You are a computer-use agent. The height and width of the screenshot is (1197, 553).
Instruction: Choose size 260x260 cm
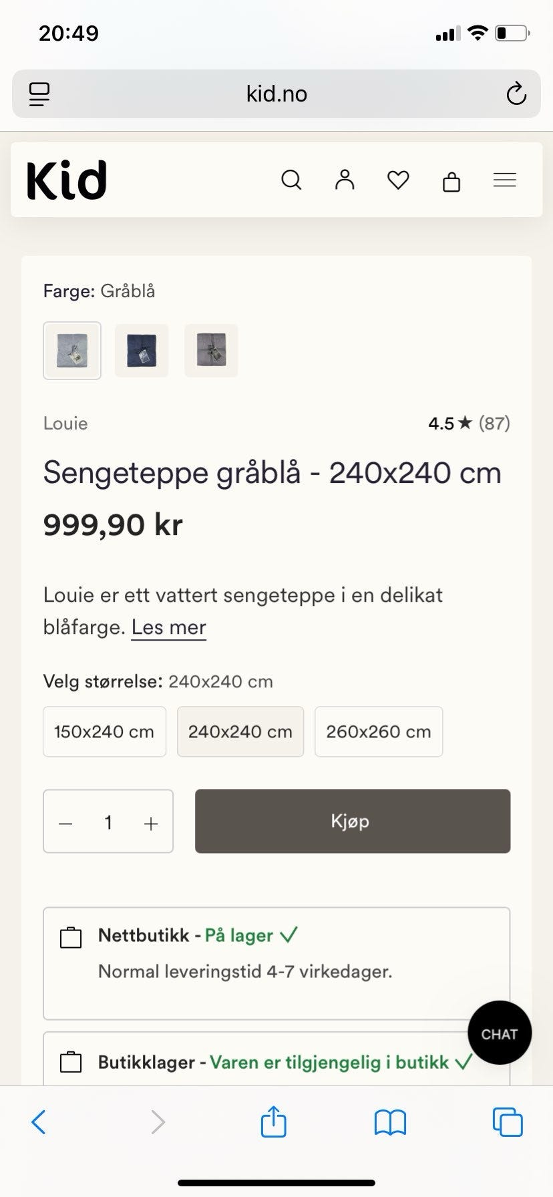[379, 731]
